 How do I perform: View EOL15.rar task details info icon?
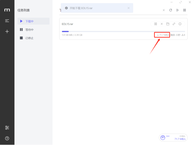click(180, 24)
